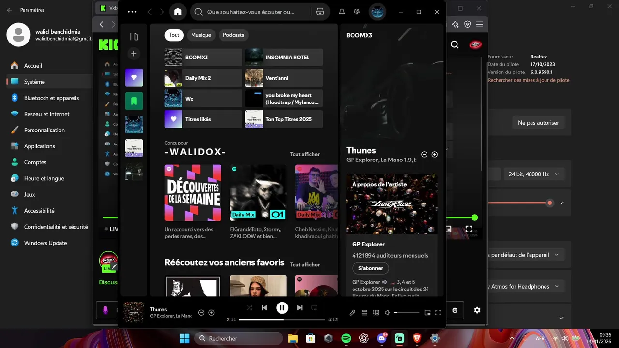Click the minus icon beside Thunes in right panel

click(424, 154)
